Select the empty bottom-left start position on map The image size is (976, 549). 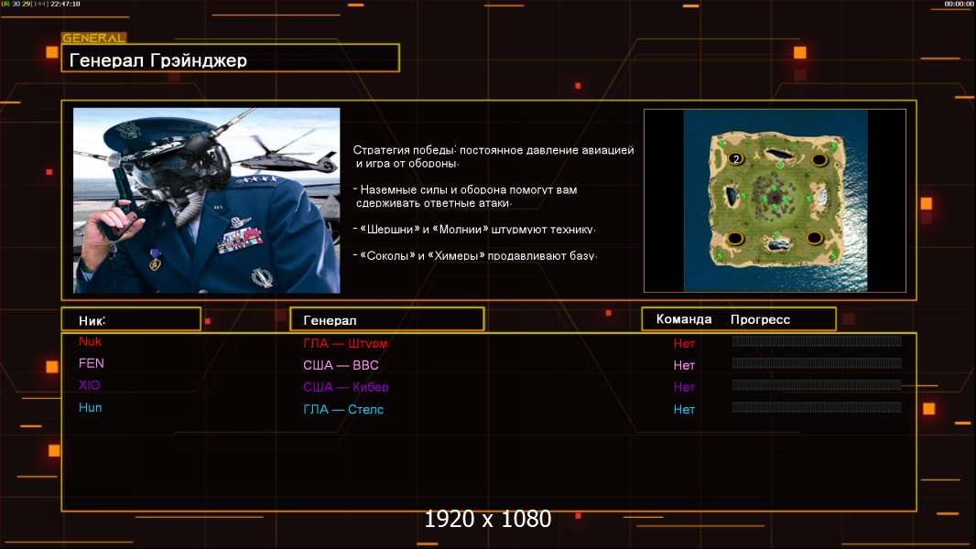(x=734, y=238)
